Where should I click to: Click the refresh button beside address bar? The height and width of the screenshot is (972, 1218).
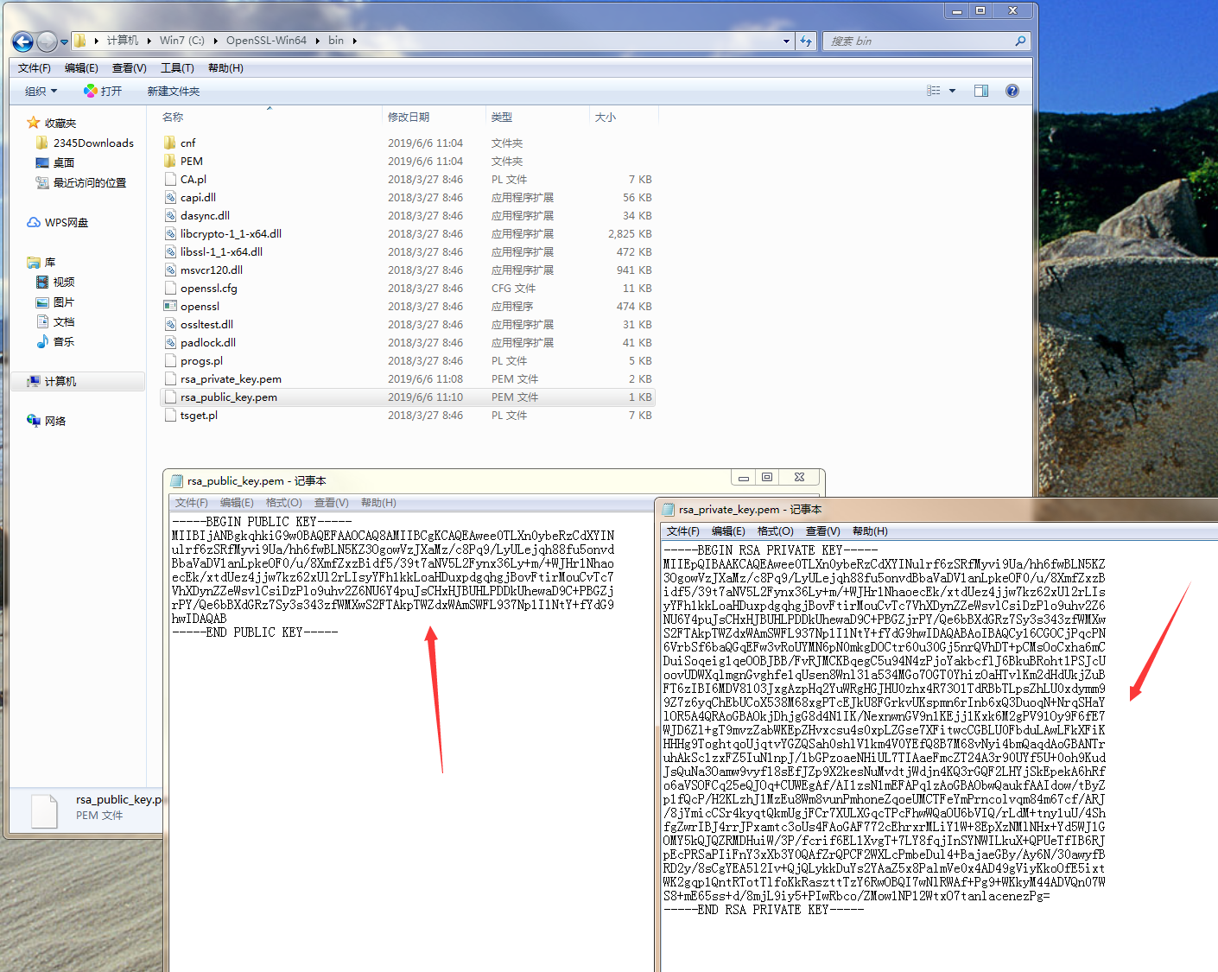(x=806, y=41)
